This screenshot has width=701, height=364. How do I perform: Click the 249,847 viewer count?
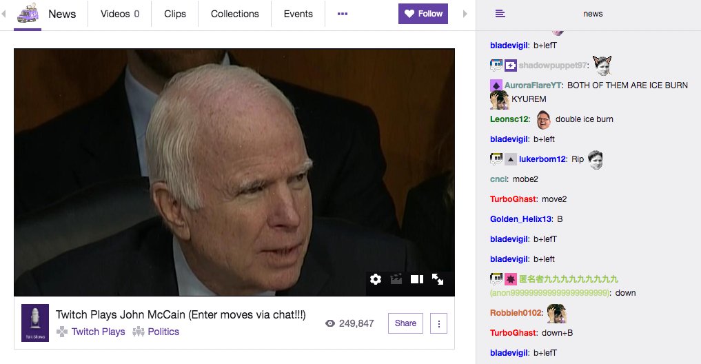click(356, 323)
